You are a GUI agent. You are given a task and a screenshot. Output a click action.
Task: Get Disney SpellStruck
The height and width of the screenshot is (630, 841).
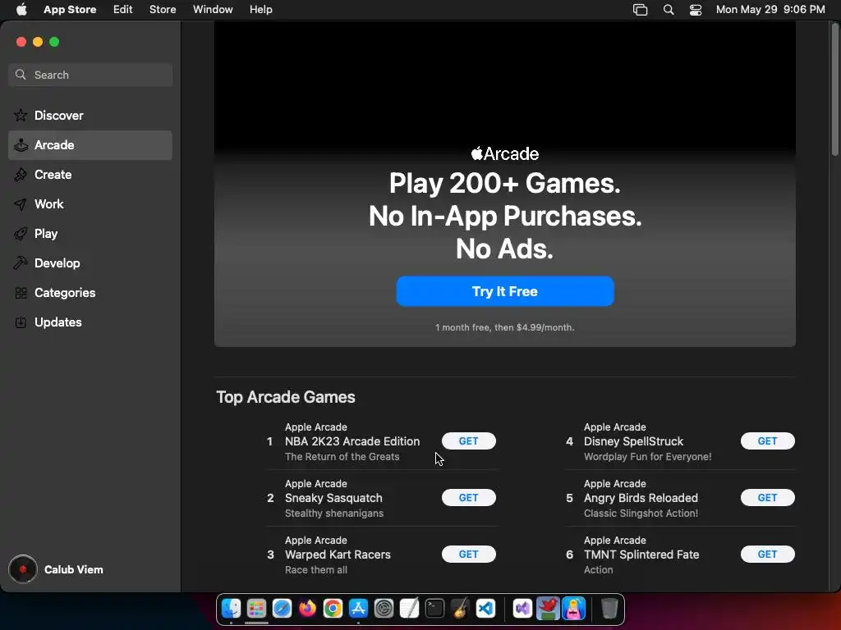point(768,441)
